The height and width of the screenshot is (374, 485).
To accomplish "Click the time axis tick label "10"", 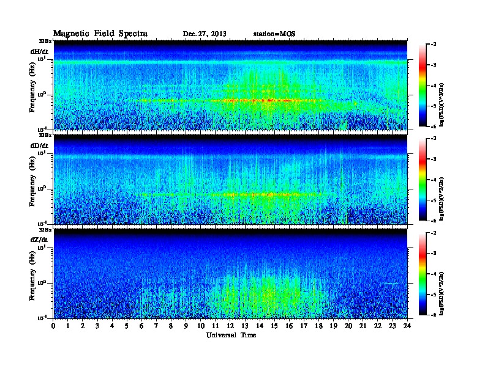I will click(x=201, y=326).
